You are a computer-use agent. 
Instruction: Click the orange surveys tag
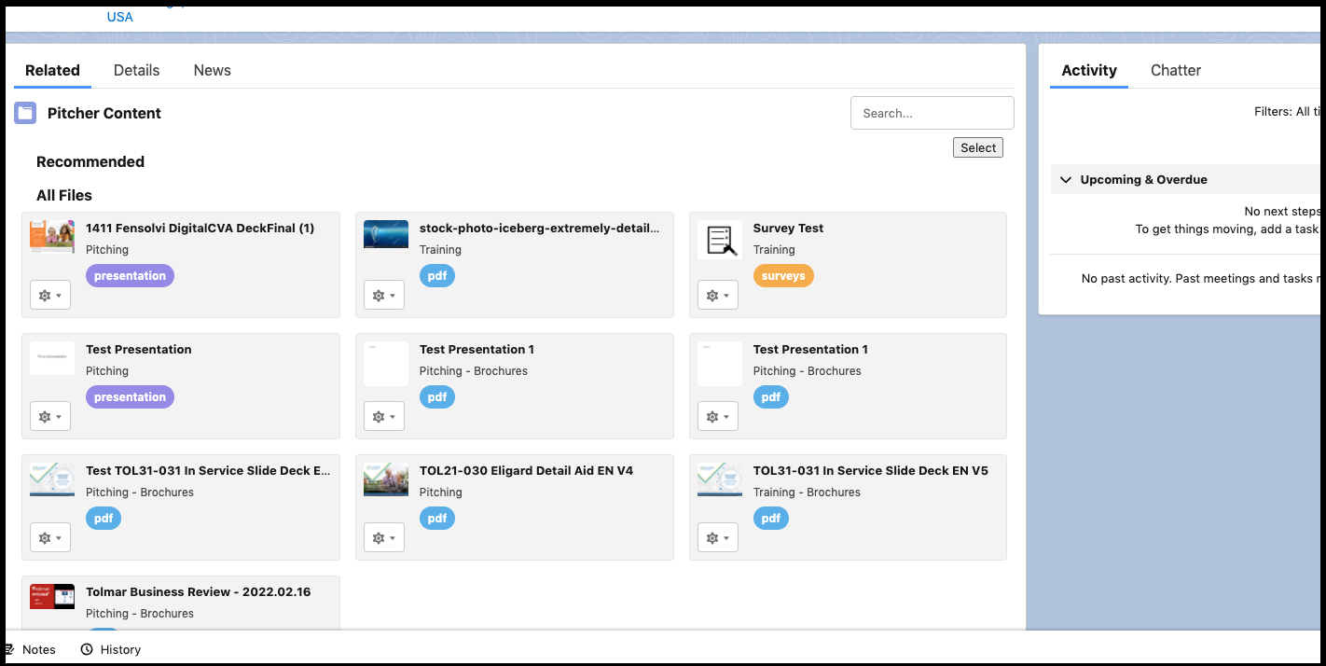click(x=782, y=276)
